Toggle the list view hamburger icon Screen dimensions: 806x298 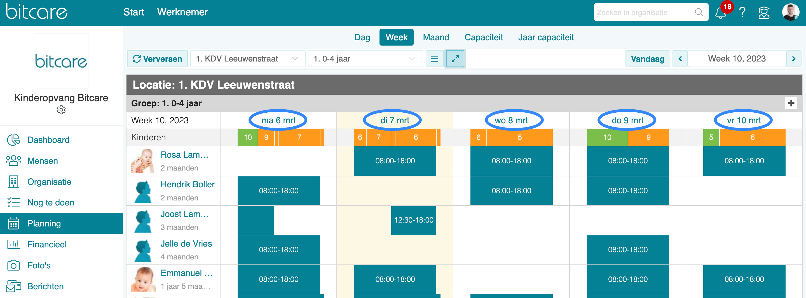tap(435, 59)
